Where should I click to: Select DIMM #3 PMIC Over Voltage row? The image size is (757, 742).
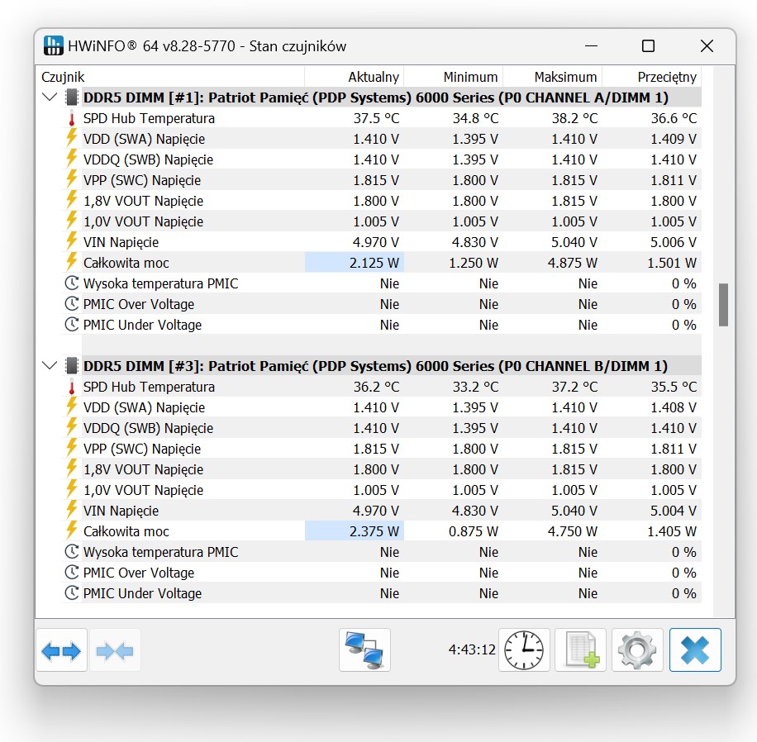139,573
